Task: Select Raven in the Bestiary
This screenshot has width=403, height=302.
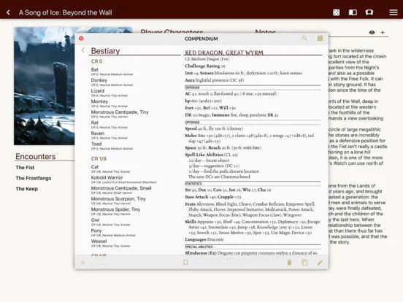Action: (x=110, y=135)
